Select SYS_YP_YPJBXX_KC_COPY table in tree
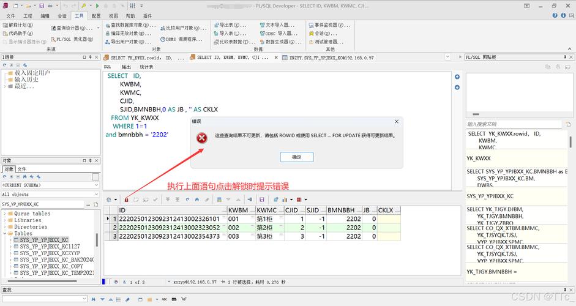The image size is (576, 306). pos(51,267)
